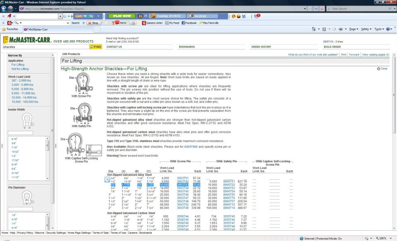Click the Print printer icon in command bar
This screenshot has width=397, height=241.
click(x=341, y=29)
